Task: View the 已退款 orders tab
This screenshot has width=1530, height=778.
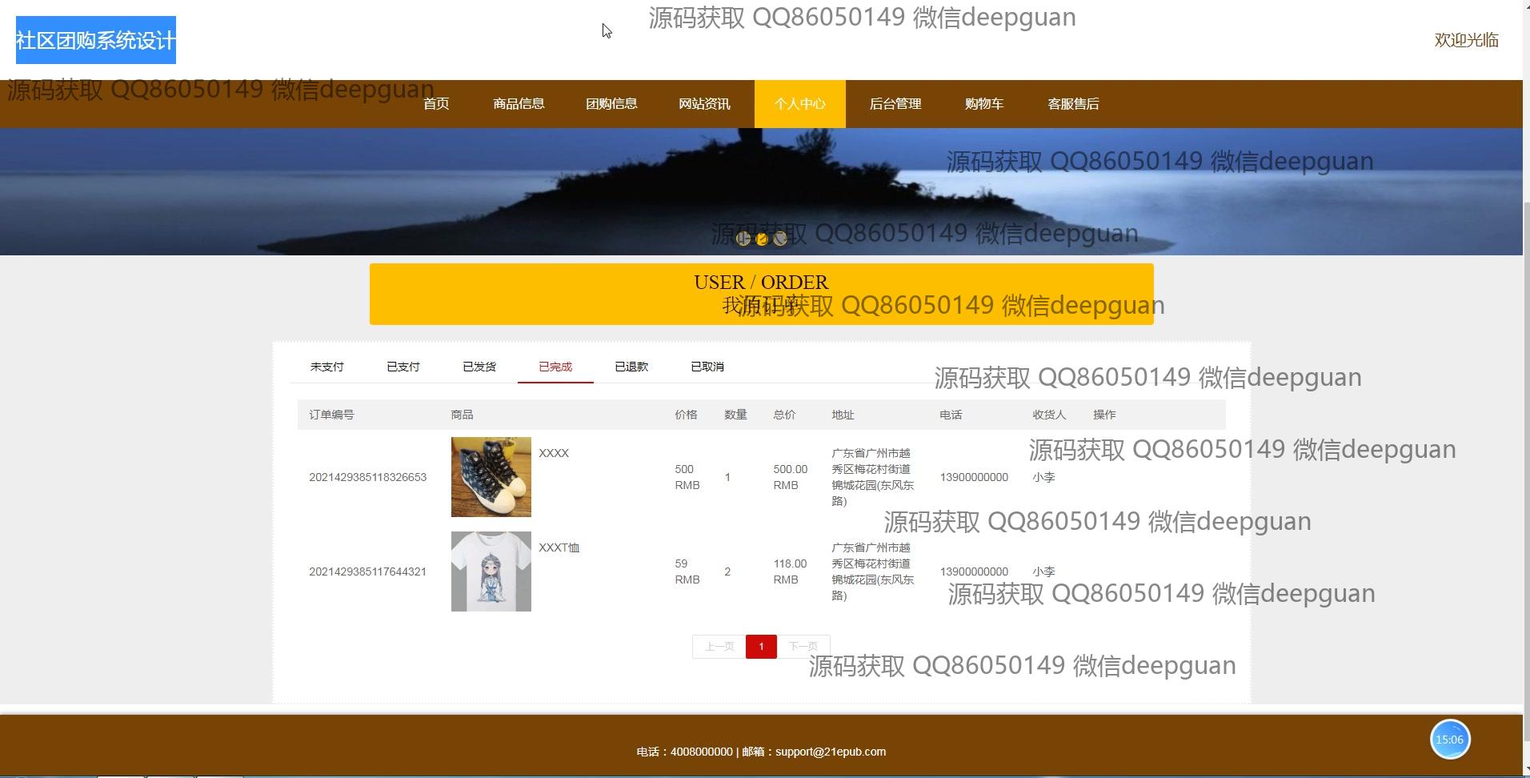Action: coord(631,367)
